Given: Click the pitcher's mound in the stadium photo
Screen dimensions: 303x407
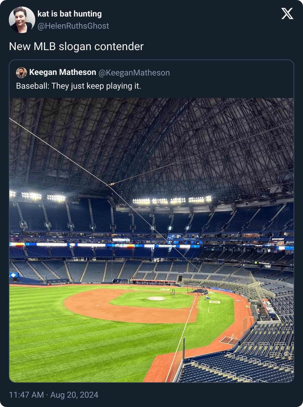Looking at the screenshot, I should tap(156, 298).
